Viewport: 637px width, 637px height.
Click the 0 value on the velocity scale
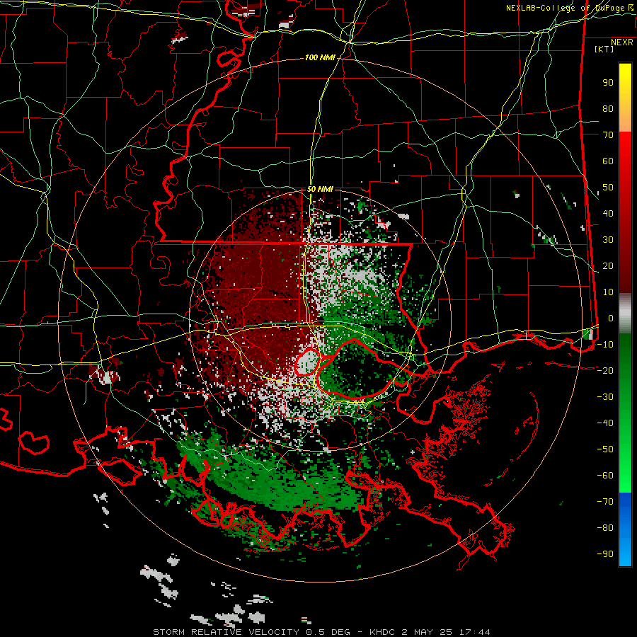(x=611, y=318)
